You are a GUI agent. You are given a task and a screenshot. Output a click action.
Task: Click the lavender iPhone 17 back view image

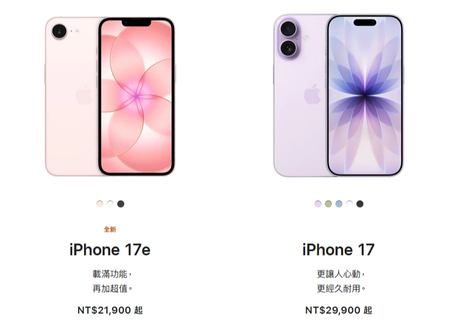coord(300,96)
